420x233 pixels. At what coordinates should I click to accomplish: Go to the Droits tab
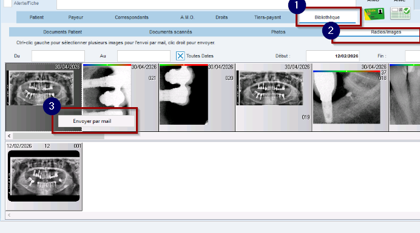pos(222,18)
